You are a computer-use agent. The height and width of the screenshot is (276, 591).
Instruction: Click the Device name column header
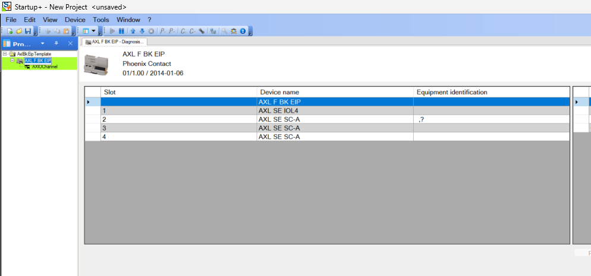(x=335, y=92)
